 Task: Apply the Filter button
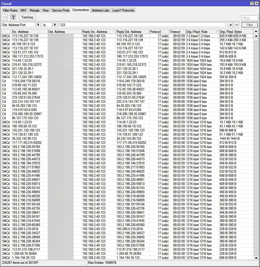pos(249,25)
